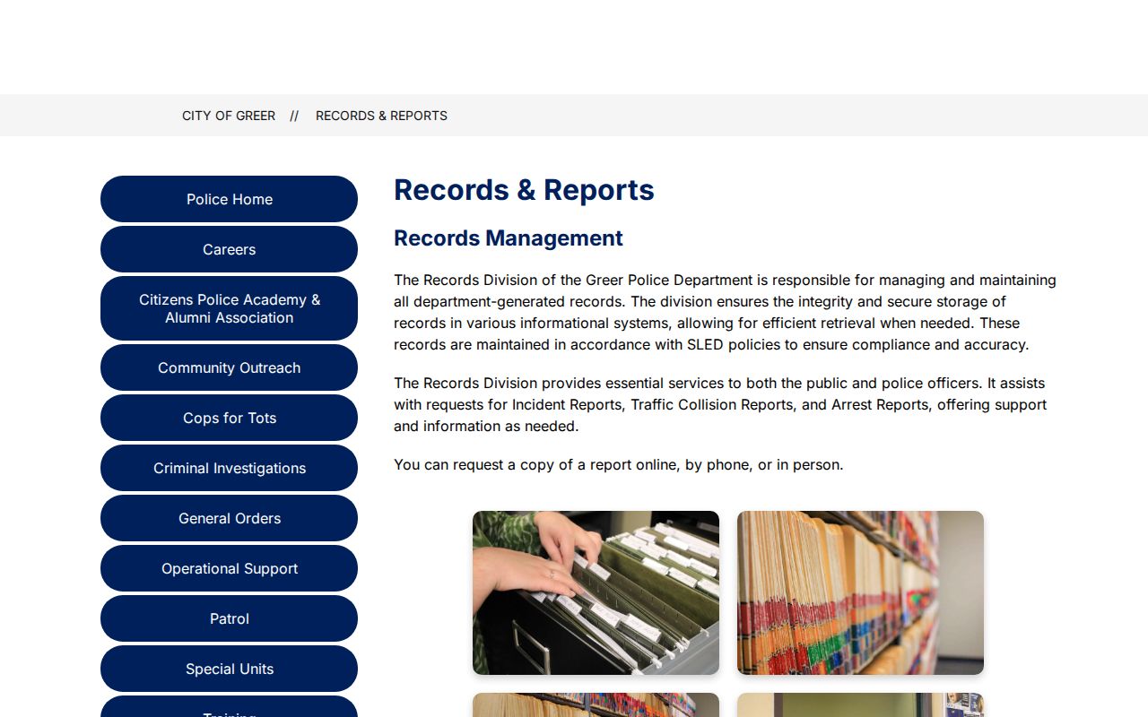Click the Records & Reports breadcrumb
Viewport: 1148px width, 717px height.
pyautogui.click(x=381, y=116)
